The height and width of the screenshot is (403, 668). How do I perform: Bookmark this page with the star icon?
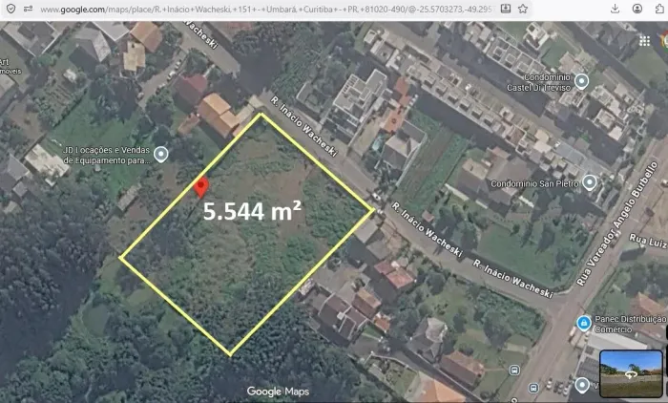pyautogui.click(x=523, y=9)
